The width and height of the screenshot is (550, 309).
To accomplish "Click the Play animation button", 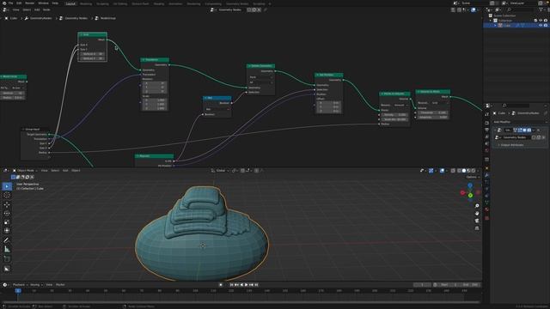I will pos(247,285).
